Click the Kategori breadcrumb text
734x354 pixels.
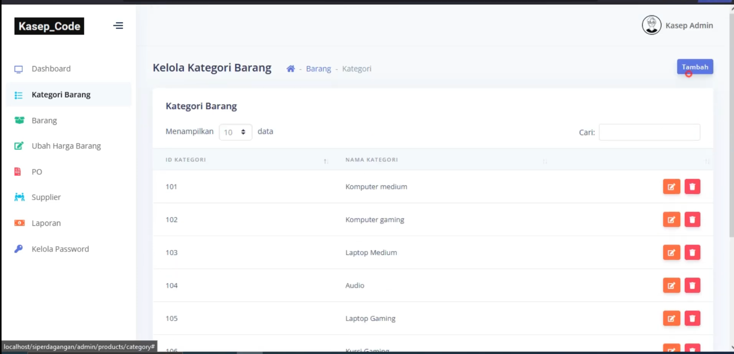(357, 69)
